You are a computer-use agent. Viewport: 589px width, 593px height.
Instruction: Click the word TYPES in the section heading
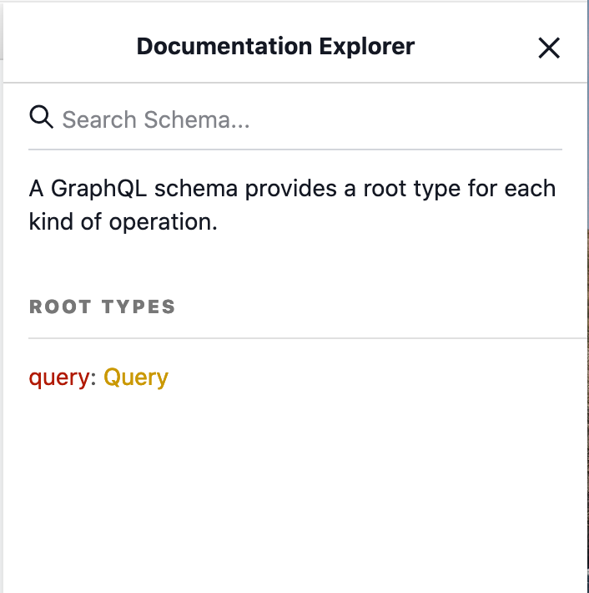(138, 307)
